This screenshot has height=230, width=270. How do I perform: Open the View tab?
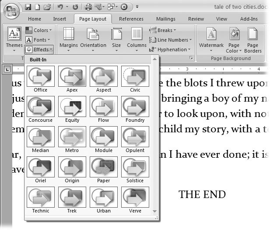(x=221, y=19)
